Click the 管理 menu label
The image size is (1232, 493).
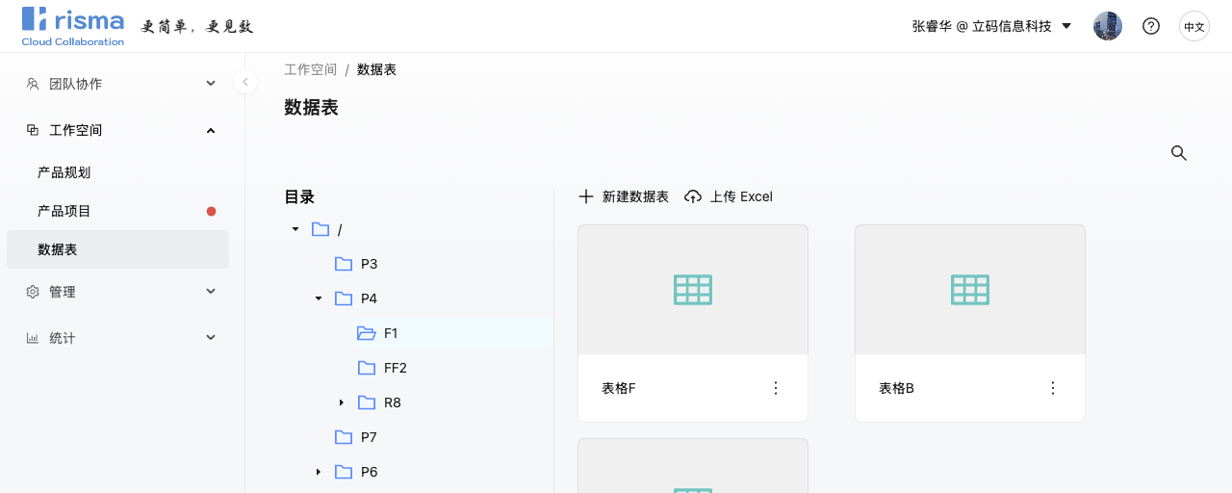(x=62, y=292)
